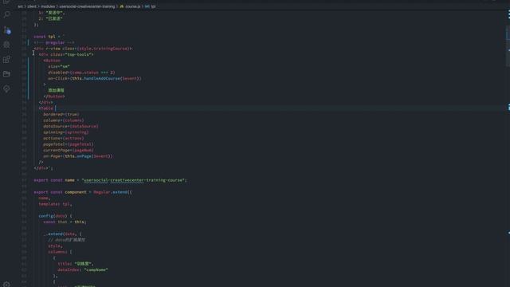Click the currentPage={pageNum} attribute
This screenshot has width=510, height=287.
[x=69, y=150]
